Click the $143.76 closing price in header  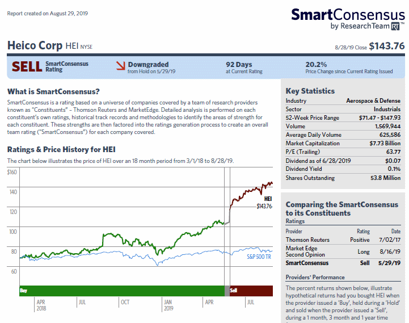[387, 46]
